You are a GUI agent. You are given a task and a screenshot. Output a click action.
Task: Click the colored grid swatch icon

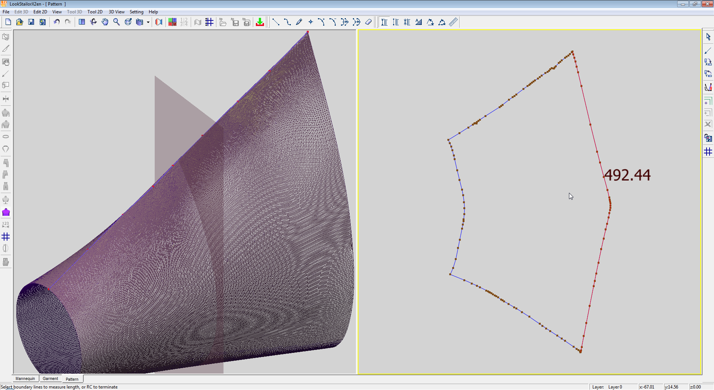tap(172, 22)
